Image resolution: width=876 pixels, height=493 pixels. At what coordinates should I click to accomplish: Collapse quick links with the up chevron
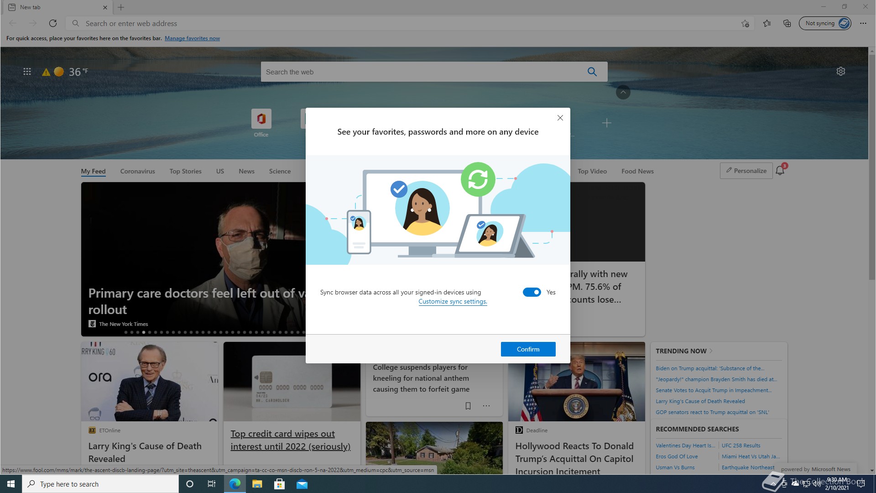(623, 92)
